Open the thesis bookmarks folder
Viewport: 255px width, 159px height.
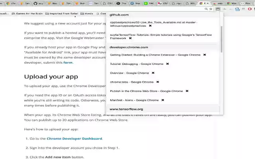click(87, 14)
